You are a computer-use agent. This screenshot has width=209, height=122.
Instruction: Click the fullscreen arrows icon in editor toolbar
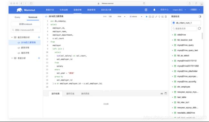(x=156, y=17)
